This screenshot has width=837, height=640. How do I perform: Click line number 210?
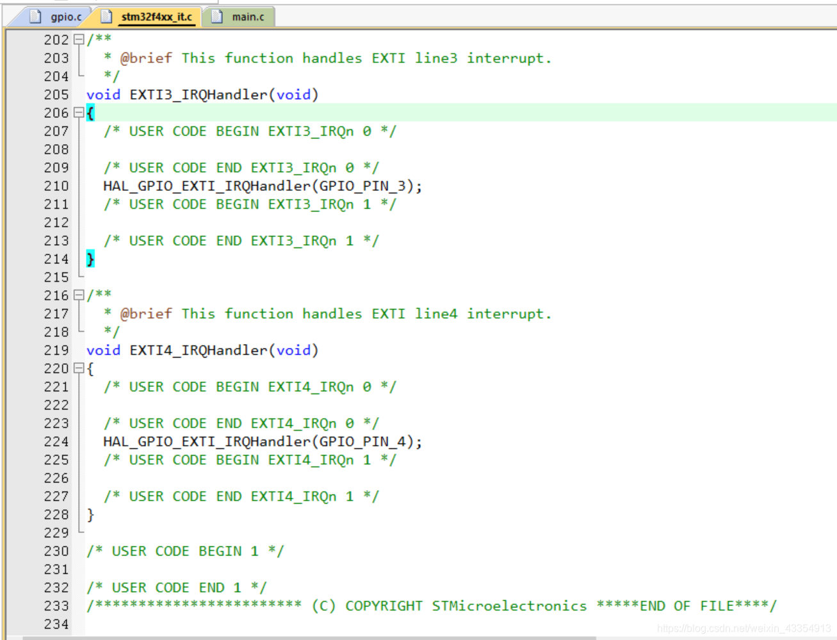click(56, 186)
